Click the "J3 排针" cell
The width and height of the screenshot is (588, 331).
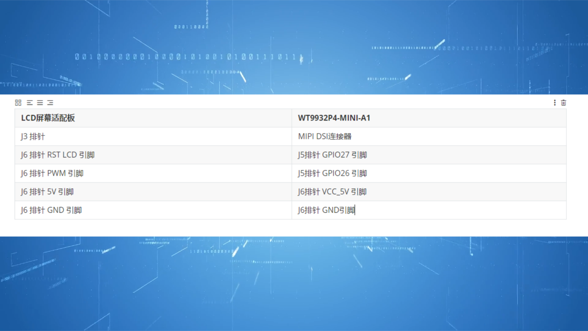pos(153,137)
